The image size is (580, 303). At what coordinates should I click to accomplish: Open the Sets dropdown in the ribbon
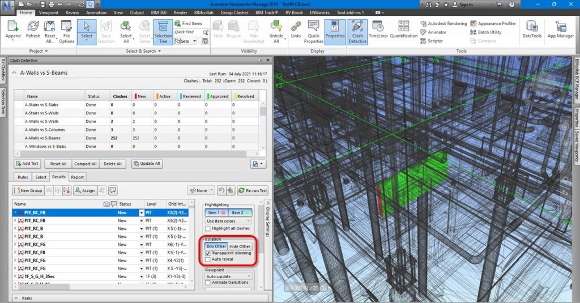(186, 41)
